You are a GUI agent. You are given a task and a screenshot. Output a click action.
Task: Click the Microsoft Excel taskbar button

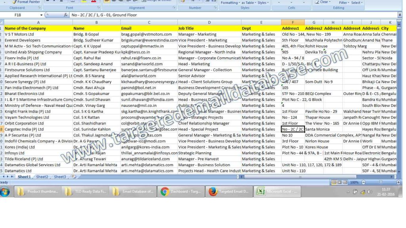pos(277,192)
